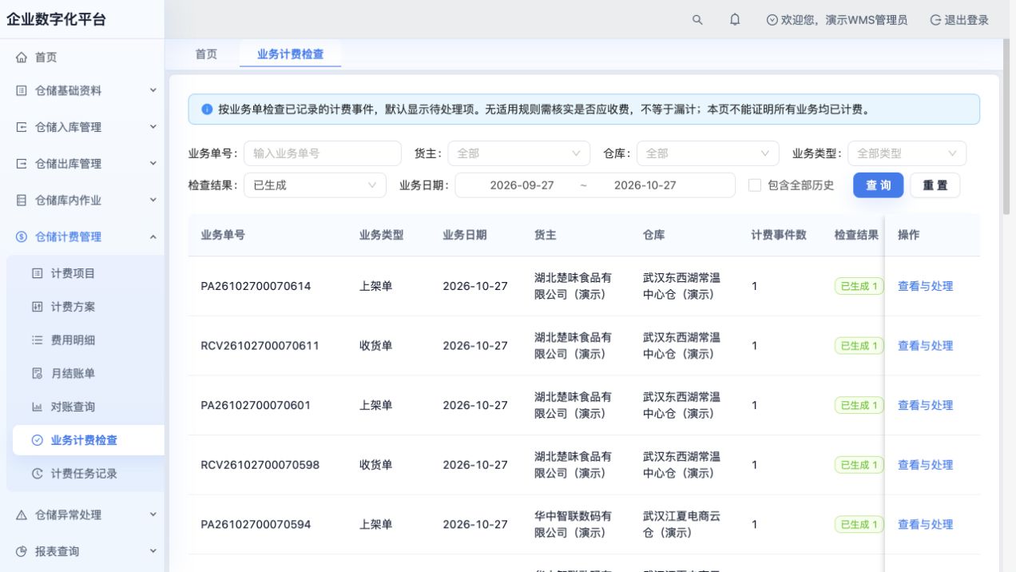Collapse the 仓储计费管理 menu chevron
Image resolution: width=1016 pixels, height=572 pixels.
click(x=153, y=236)
